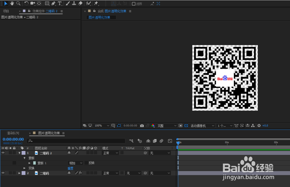290x187 pixels.
Task: Hide layer 1 二维码 2 with eye icon
Action: pos(3,153)
